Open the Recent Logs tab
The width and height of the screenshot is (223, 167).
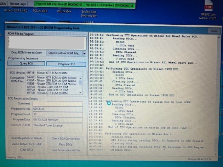[18, 4]
